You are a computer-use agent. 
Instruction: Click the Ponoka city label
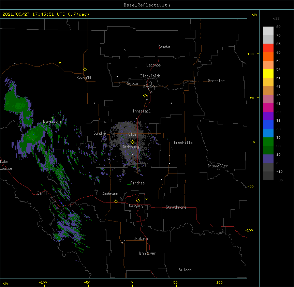pyautogui.click(x=164, y=46)
